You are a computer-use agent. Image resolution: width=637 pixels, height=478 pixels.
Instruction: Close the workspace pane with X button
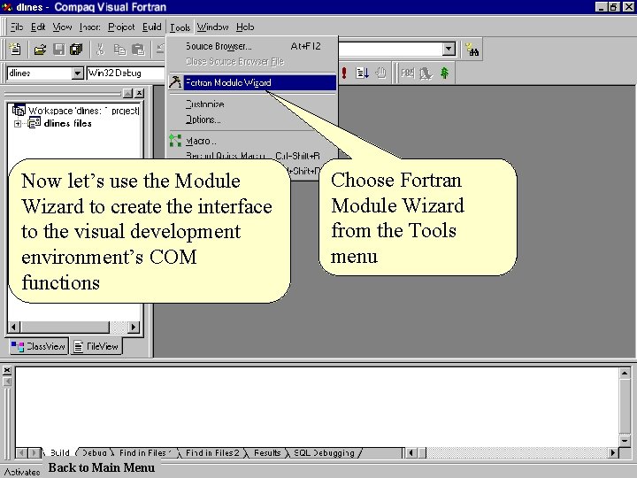(140, 93)
